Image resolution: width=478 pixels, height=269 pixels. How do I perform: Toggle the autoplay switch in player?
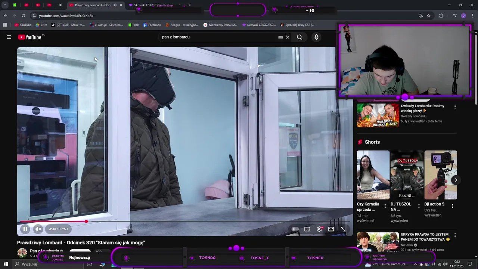[295, 229]
